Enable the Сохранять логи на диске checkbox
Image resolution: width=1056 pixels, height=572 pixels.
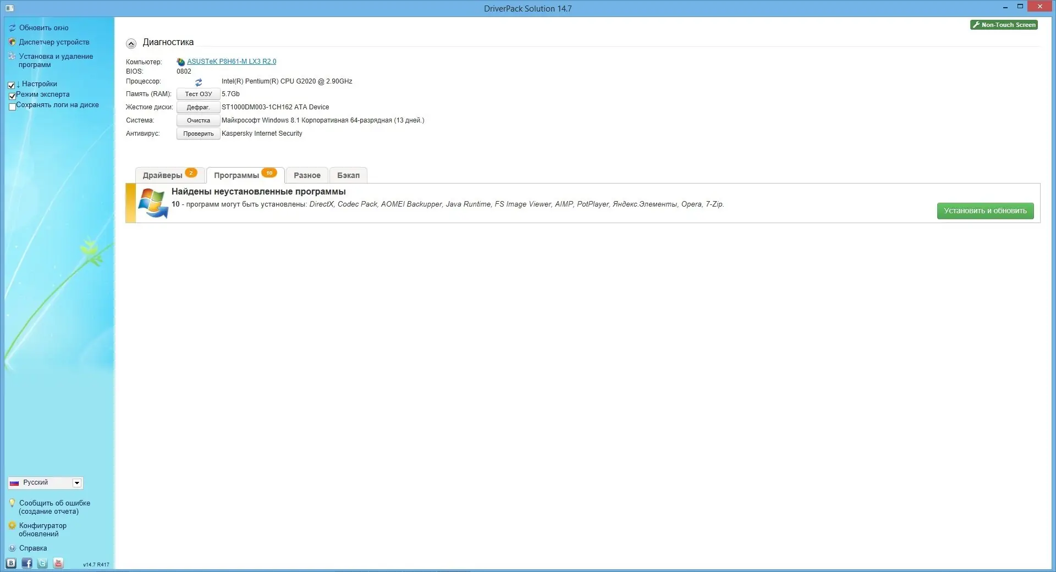[12, 107]
